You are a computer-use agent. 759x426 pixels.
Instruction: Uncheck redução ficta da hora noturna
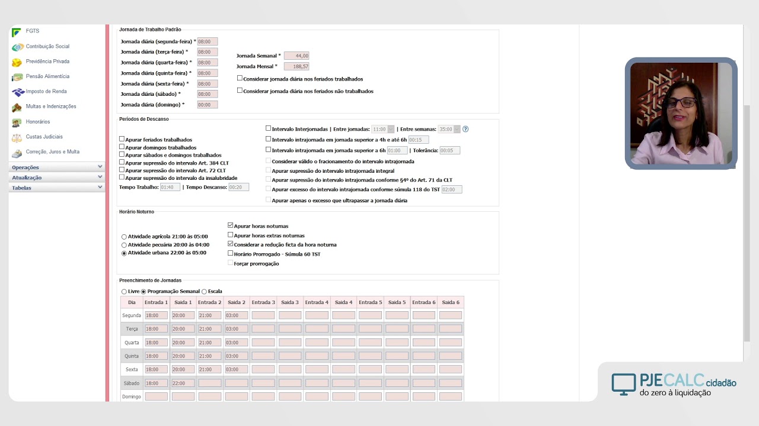point(230,244)
